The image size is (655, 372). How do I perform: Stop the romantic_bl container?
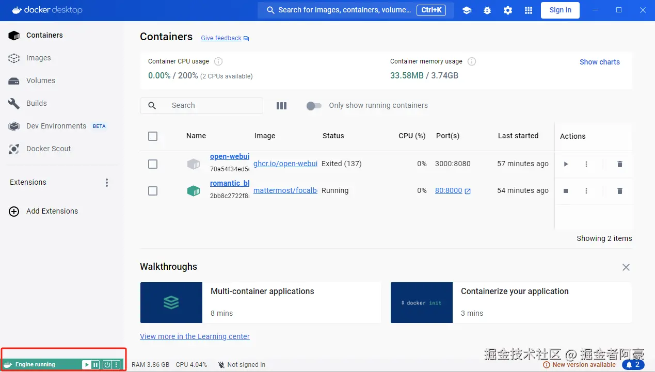tap(566, 191)
